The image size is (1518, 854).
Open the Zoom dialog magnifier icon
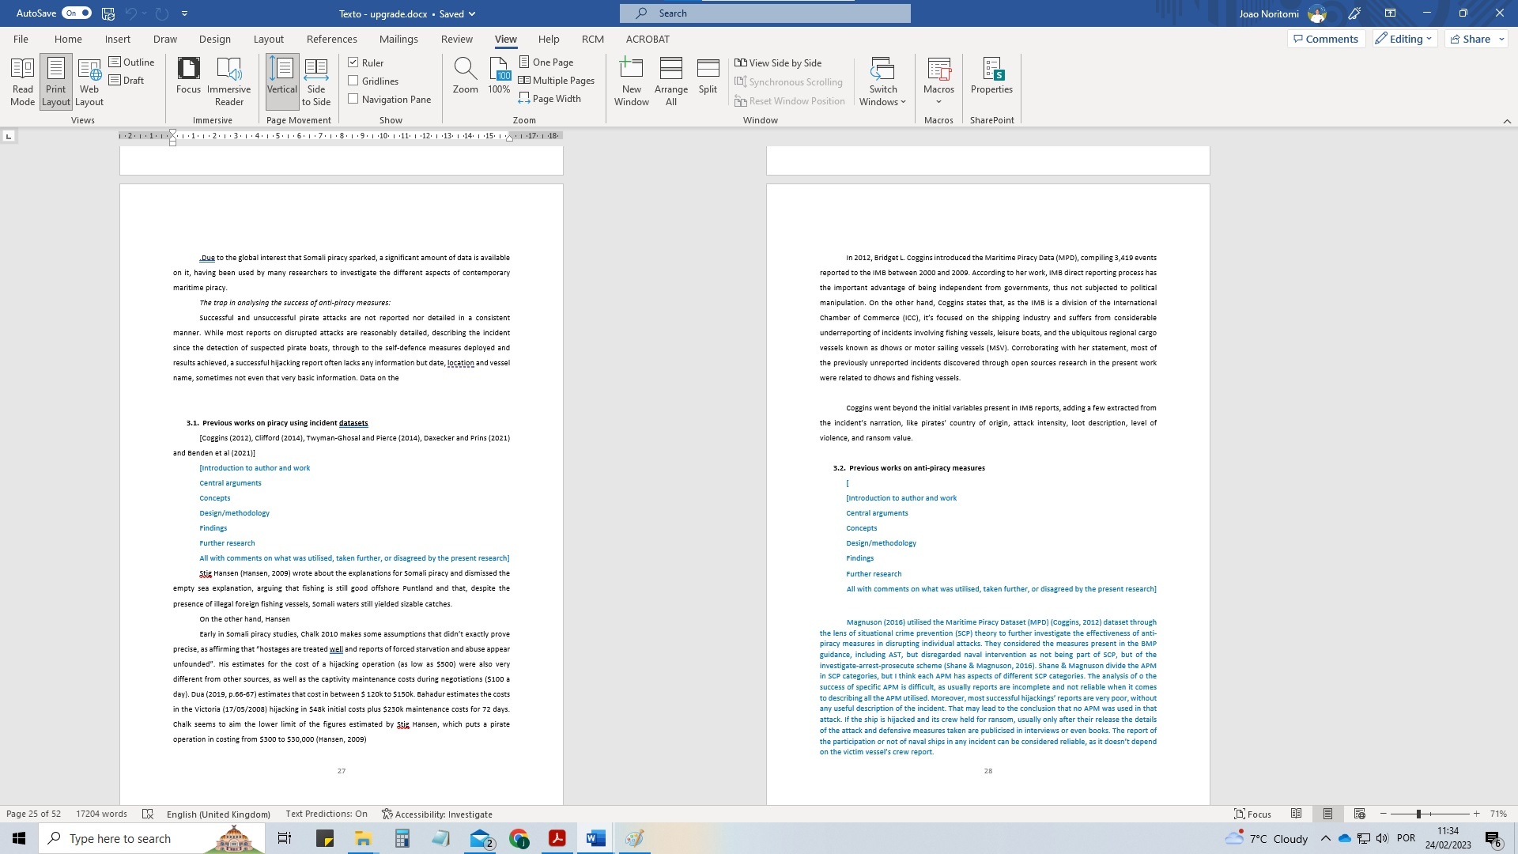tap(465, 70)
